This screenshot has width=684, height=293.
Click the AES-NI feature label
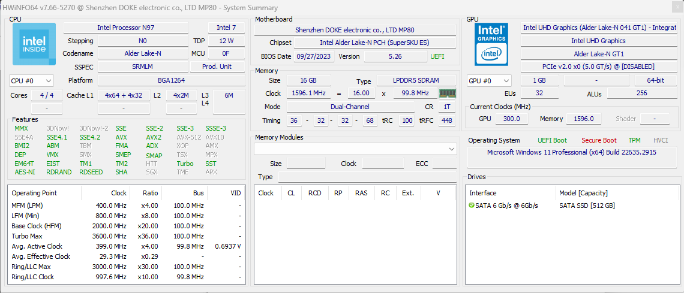(x=25, y=172)
